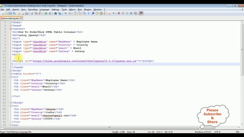Collapse the <tr> fold on line 33
Image resolution: width=244 pixels, height=137 pixels.
coord(11,125)
